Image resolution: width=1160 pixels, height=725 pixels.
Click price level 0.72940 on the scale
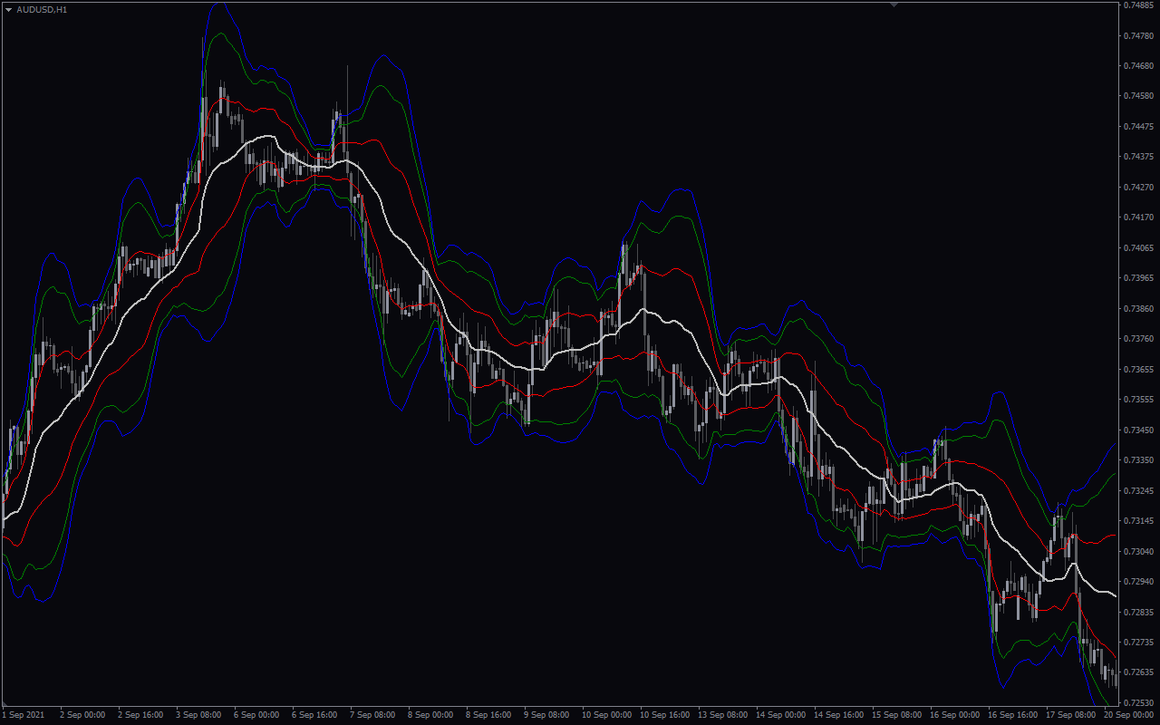[1137, 582]
